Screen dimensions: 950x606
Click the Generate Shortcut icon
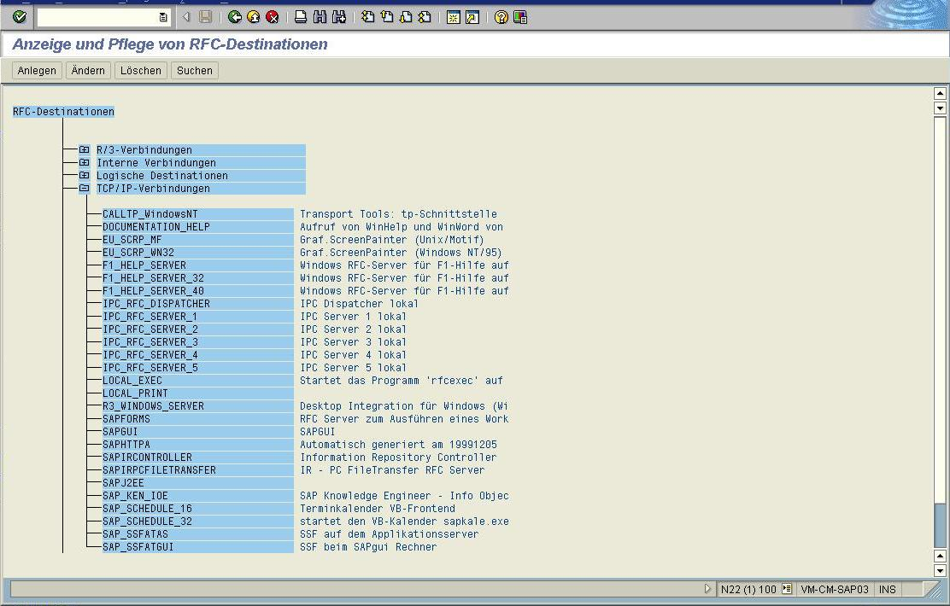pyautogui.click(x=472, y=17)
